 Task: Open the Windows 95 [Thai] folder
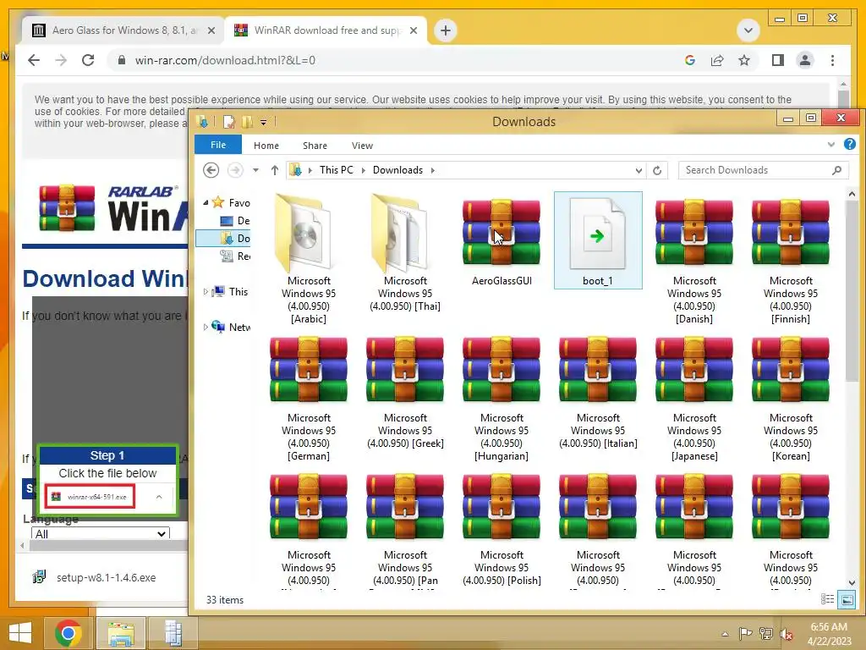click(x=405, y=252)
